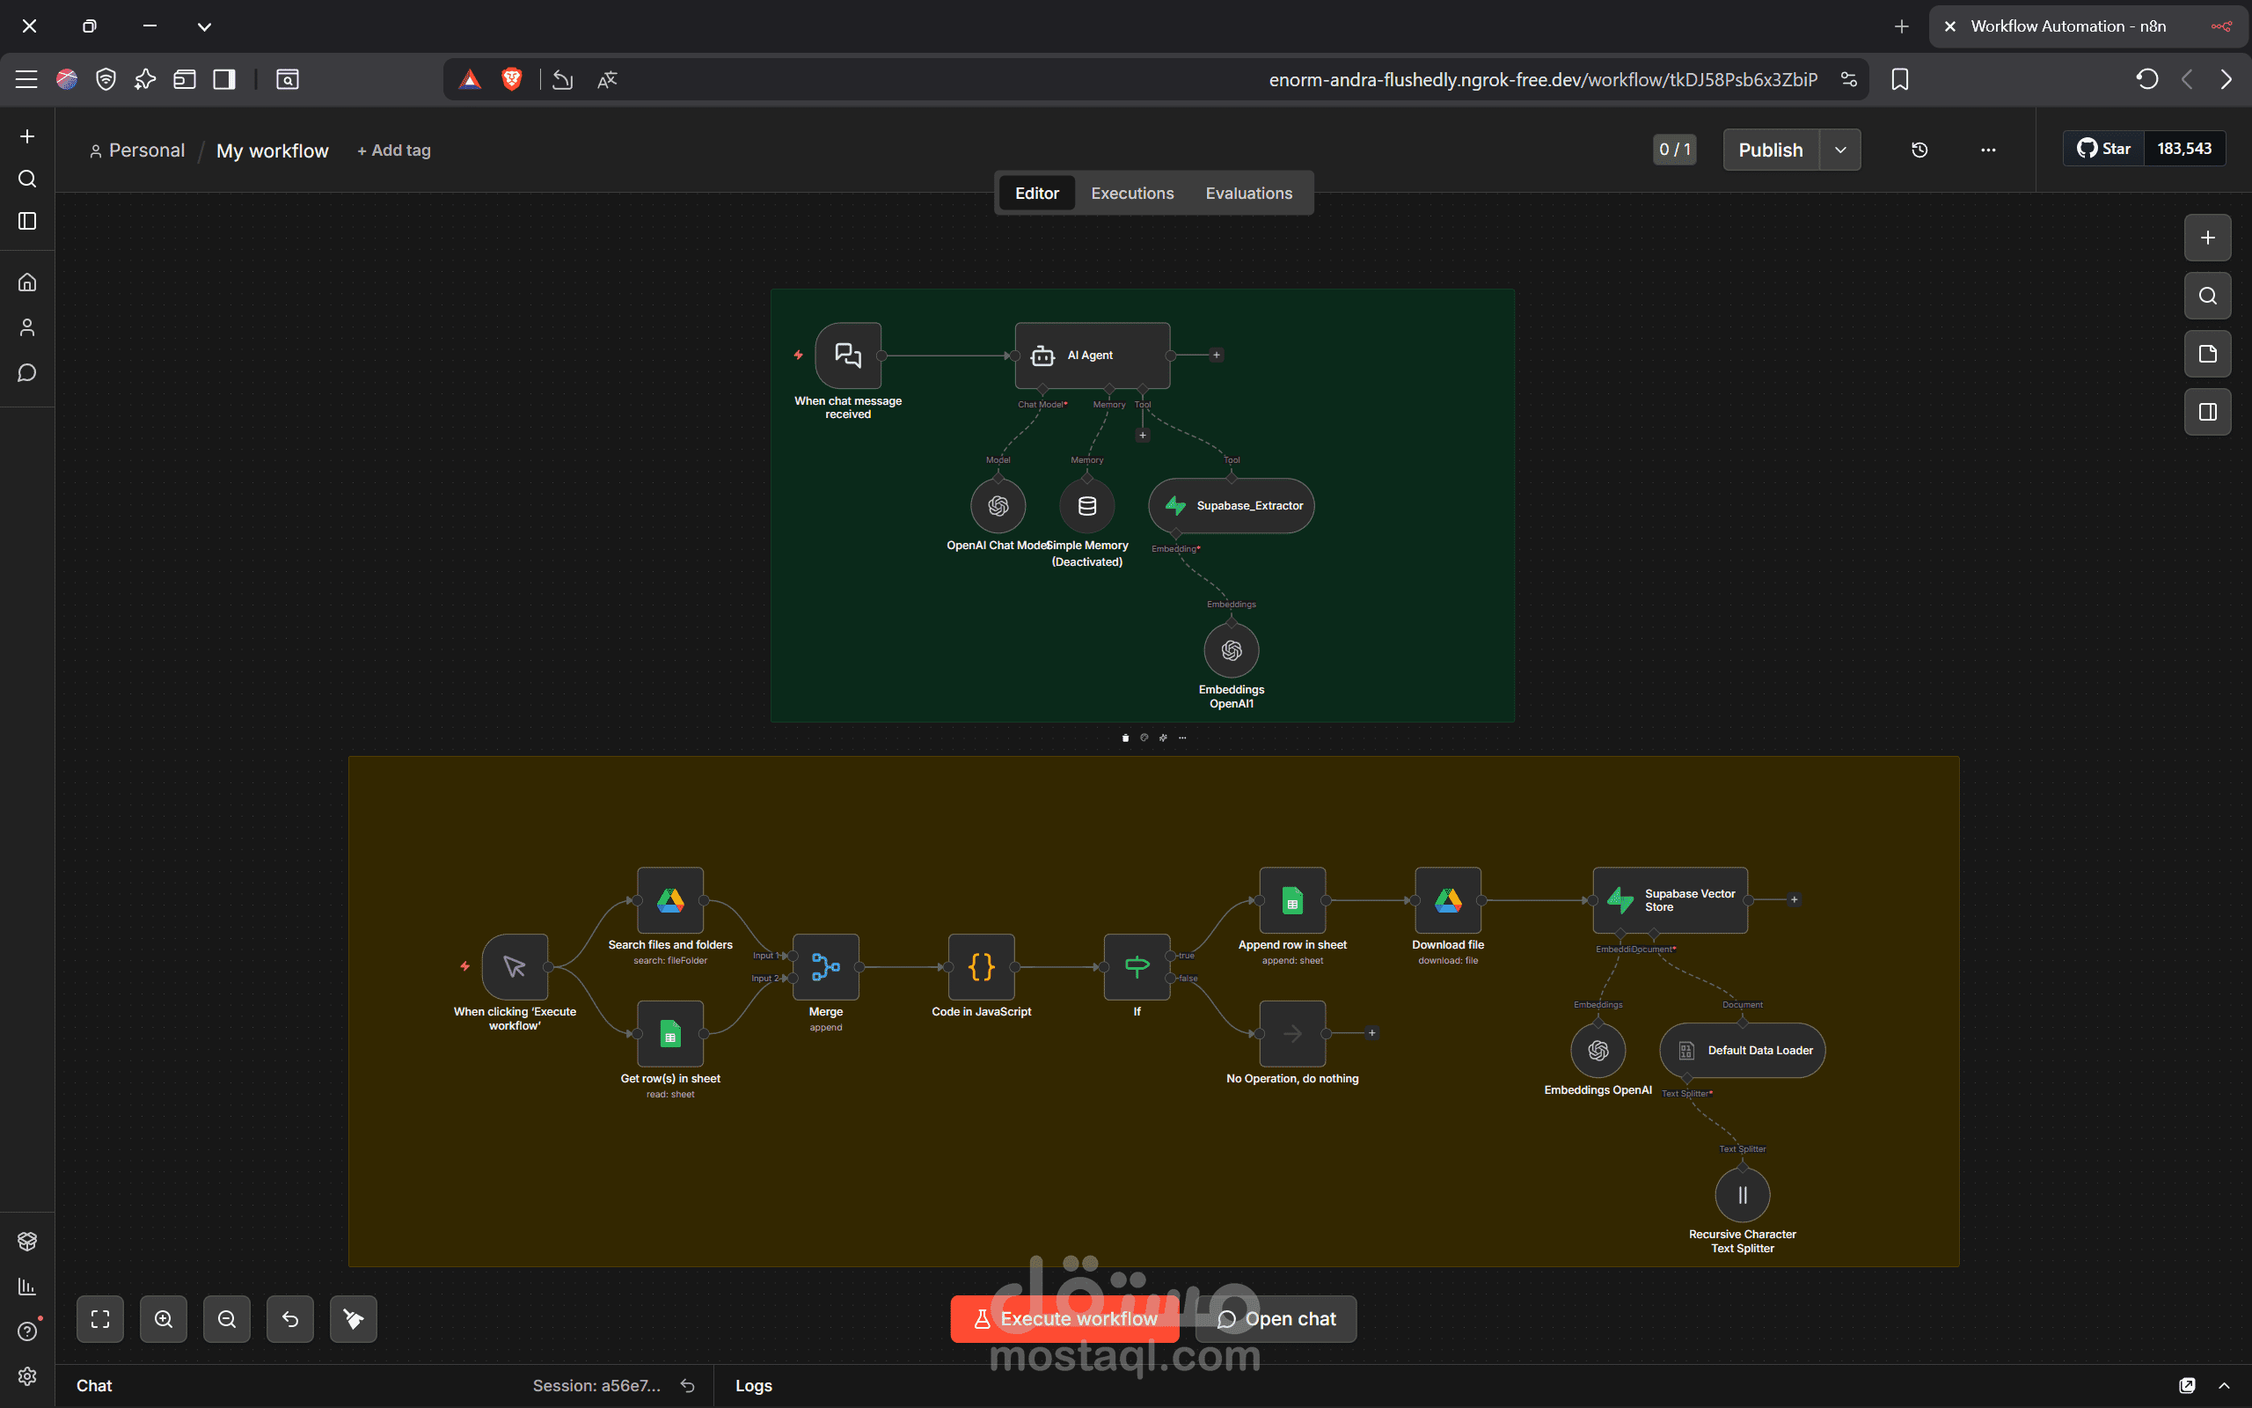Click the Execute workflow button
2252x1408 pixels.
tap(1064, 1318)
